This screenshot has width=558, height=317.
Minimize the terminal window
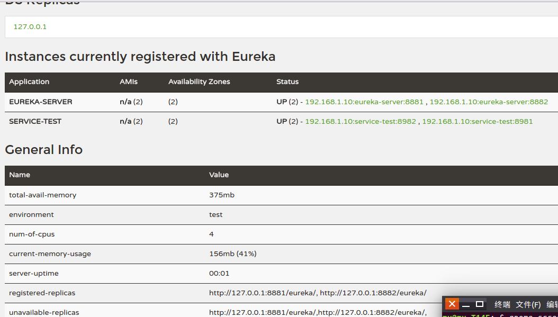point(466,304)
